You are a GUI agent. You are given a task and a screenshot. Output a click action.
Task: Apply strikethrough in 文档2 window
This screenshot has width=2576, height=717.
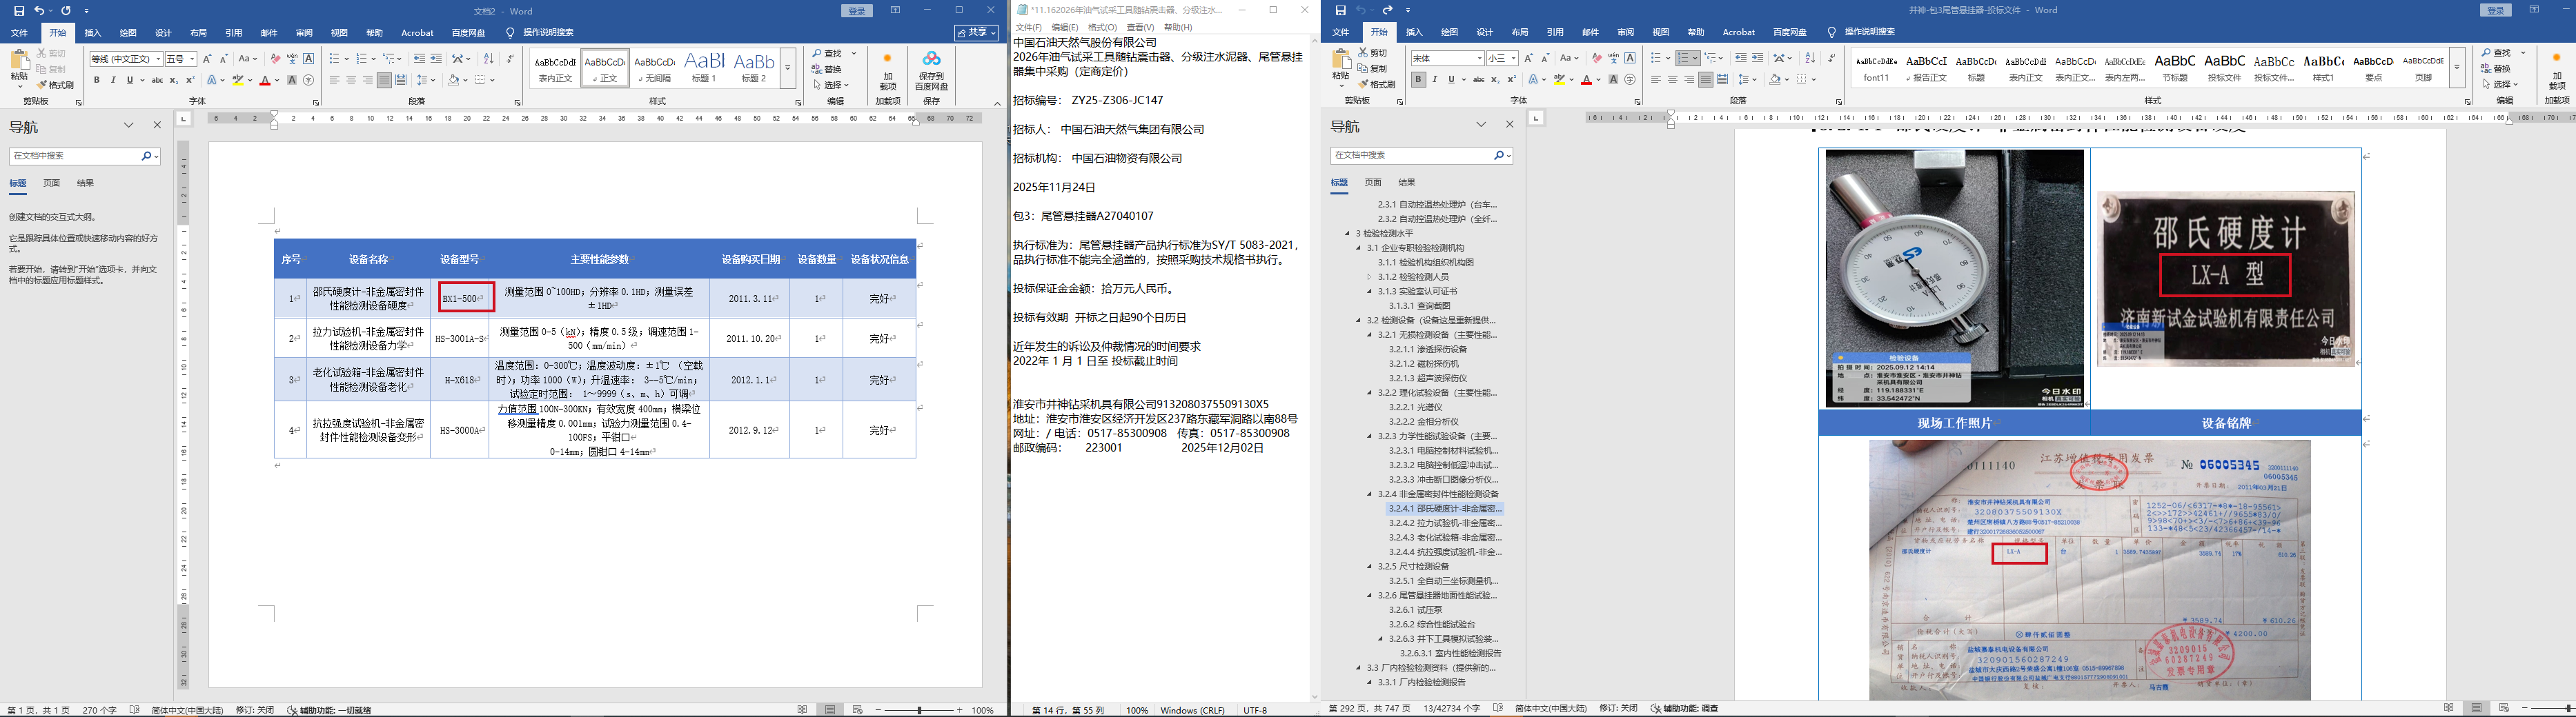(x=157, y=80)
